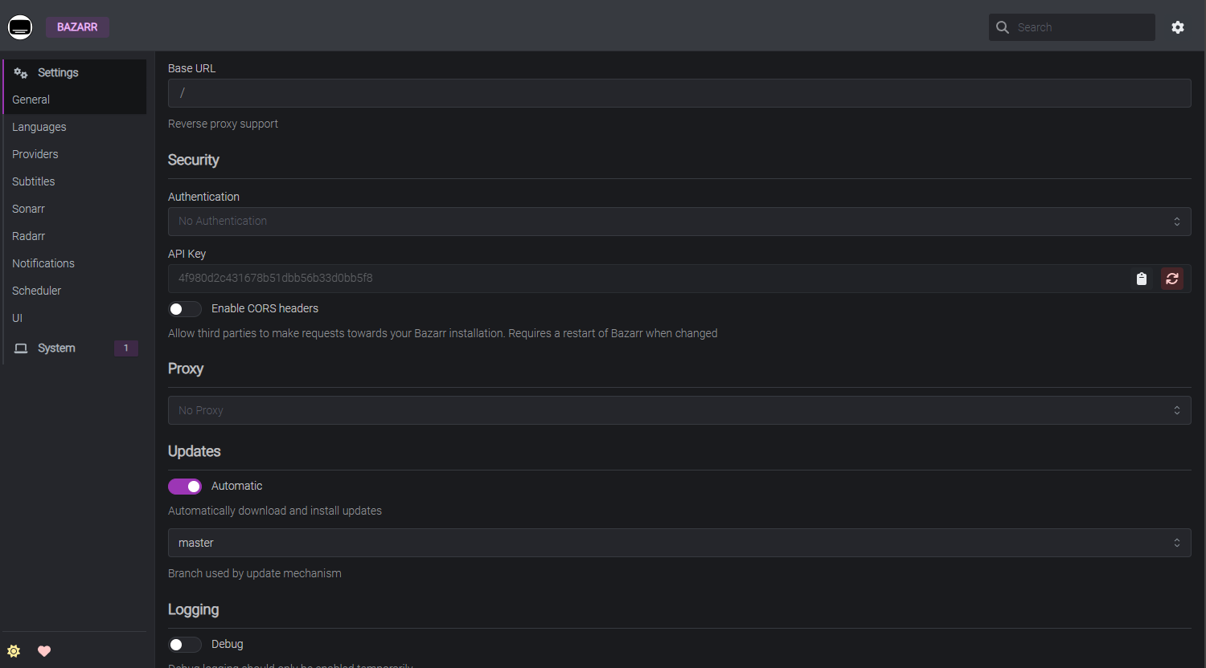Click the BAZARR badge button

click(77, 27)
